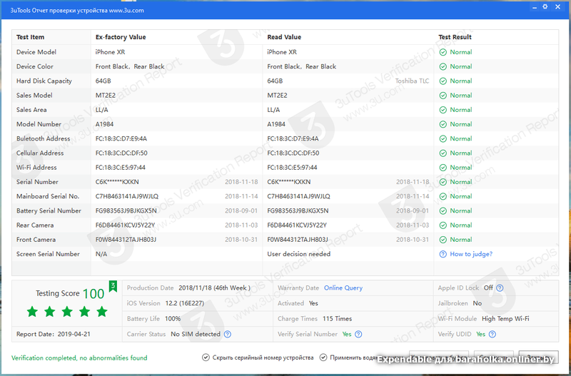571x376 pixels.
Task: Click green check icon in Sales Area row
Action: 443,110
